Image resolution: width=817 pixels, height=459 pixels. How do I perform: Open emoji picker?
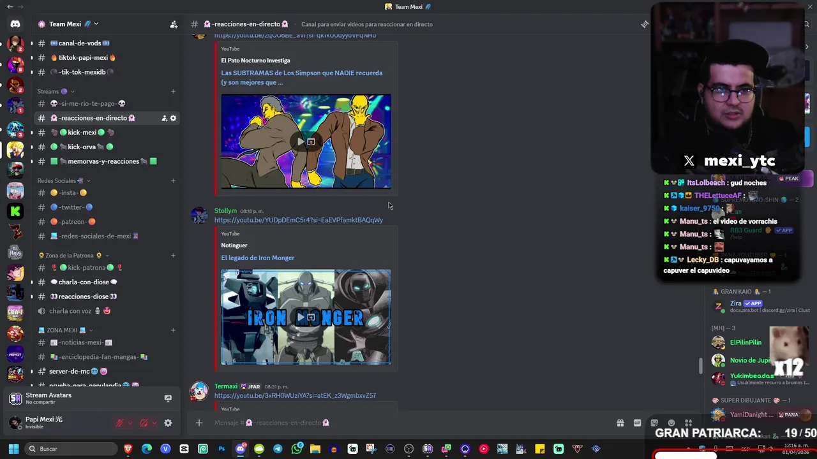point(671,423)
